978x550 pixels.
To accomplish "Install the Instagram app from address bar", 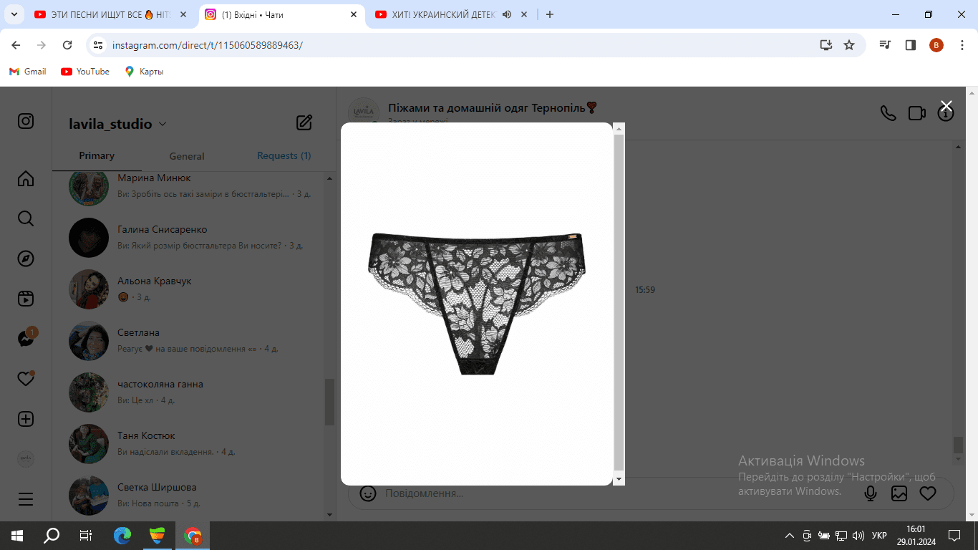I will point(826,45).
